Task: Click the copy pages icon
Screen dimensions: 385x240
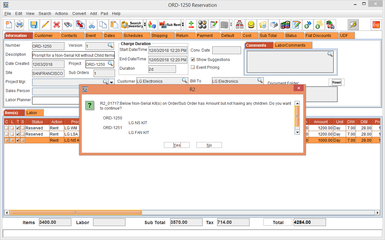Action: [103, 25]
